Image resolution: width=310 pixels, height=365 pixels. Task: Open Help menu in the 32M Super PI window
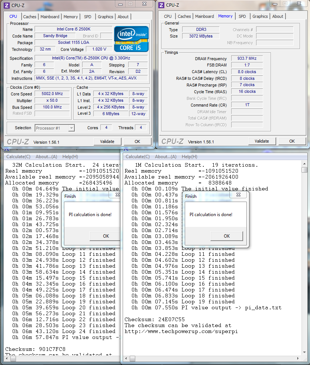tap(70, 157)
